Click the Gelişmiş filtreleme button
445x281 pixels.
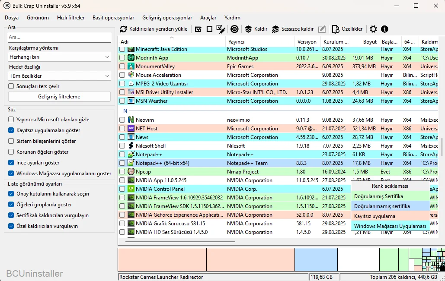click(x=60, y=97)
